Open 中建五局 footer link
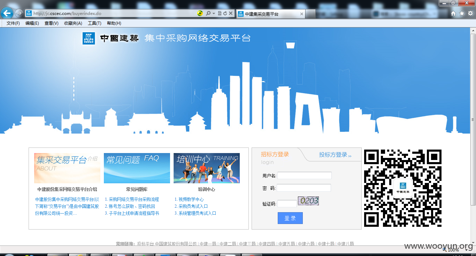This screenshot has height=256, width=476. click(x=286, y=244)
